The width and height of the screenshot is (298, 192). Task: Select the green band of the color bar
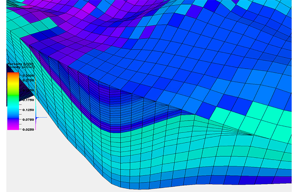(x=13, y=93)
